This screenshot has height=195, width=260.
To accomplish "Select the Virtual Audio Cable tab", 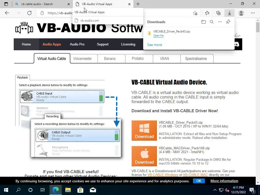I will point(52,59).
